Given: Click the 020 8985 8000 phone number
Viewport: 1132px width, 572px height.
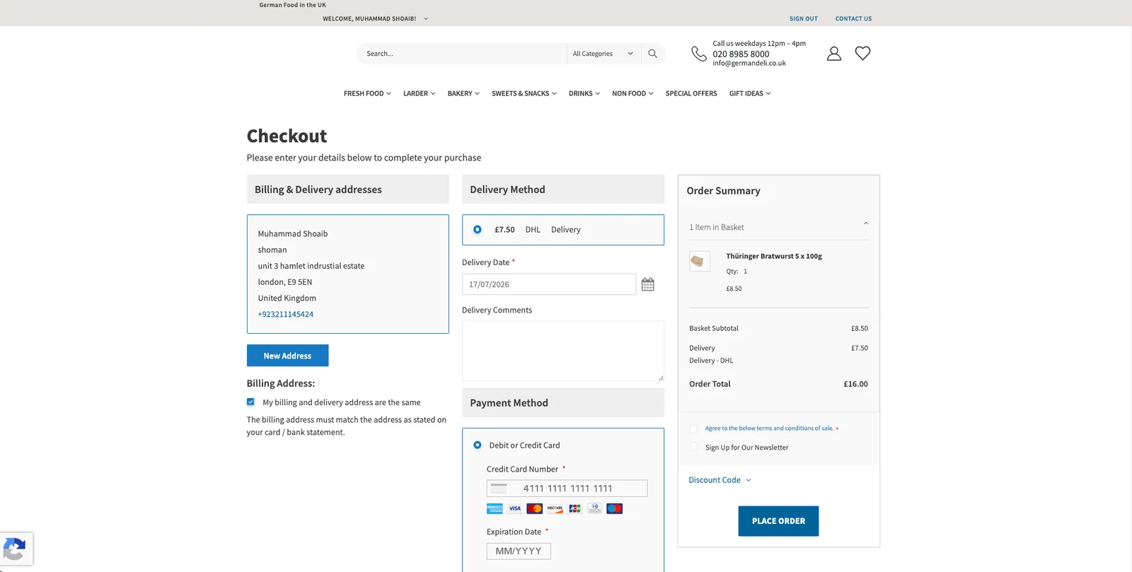Looking at the screenshot, I should [741, 54].
